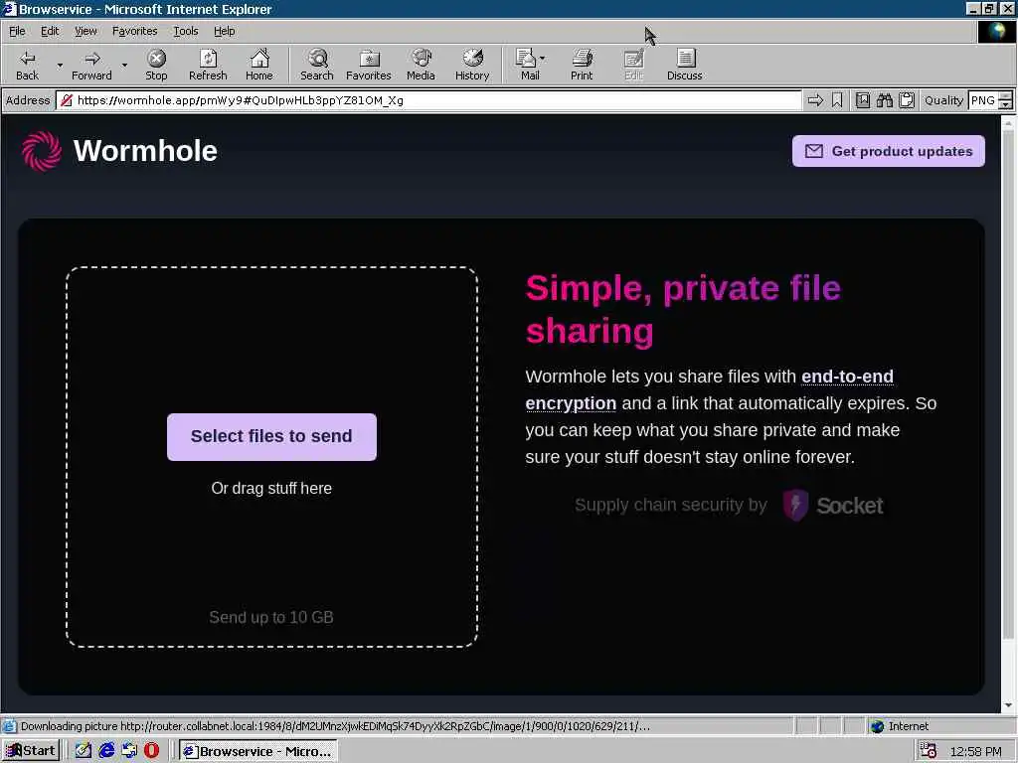
Task: Expand the Forward history dropdown arrow
Action: point(124,65)
